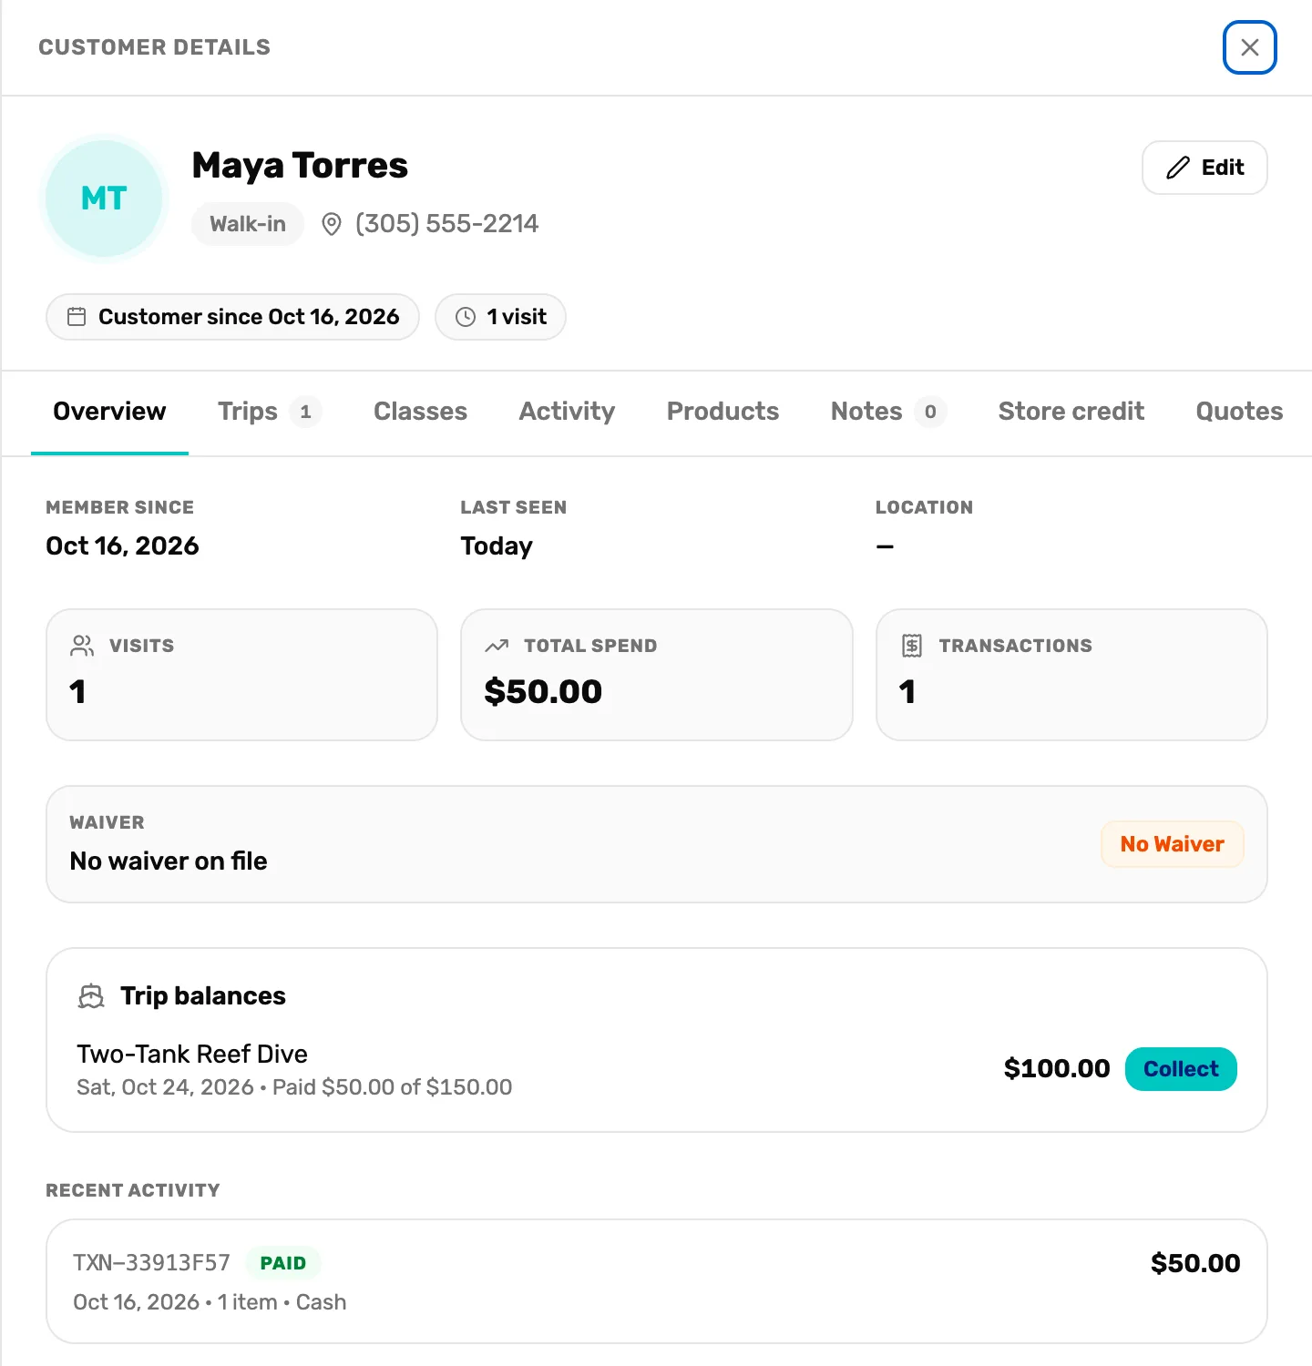Click the Oct 16, 2026 member since value

click(122, 545)
